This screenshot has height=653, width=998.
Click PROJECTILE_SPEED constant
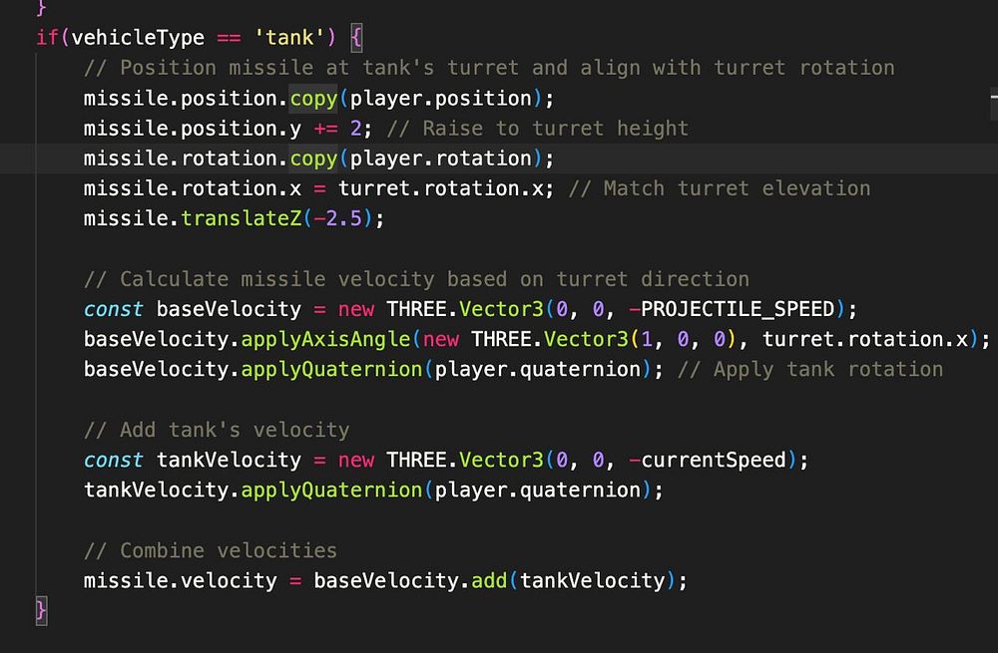point(738,309)
